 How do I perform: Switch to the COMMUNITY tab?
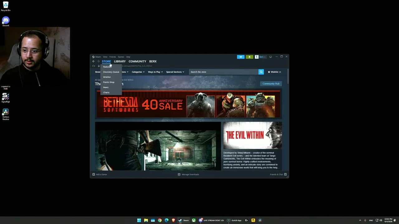(x=137, y=61)
